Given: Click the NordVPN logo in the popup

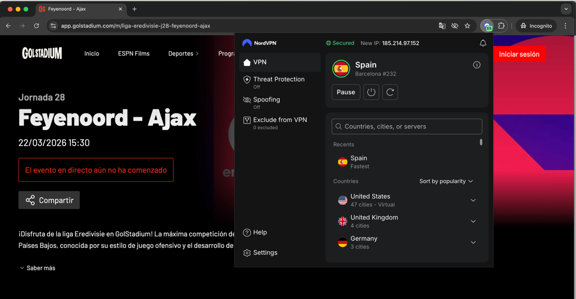Looking at the screenshot, I should (x=259, y=43).
